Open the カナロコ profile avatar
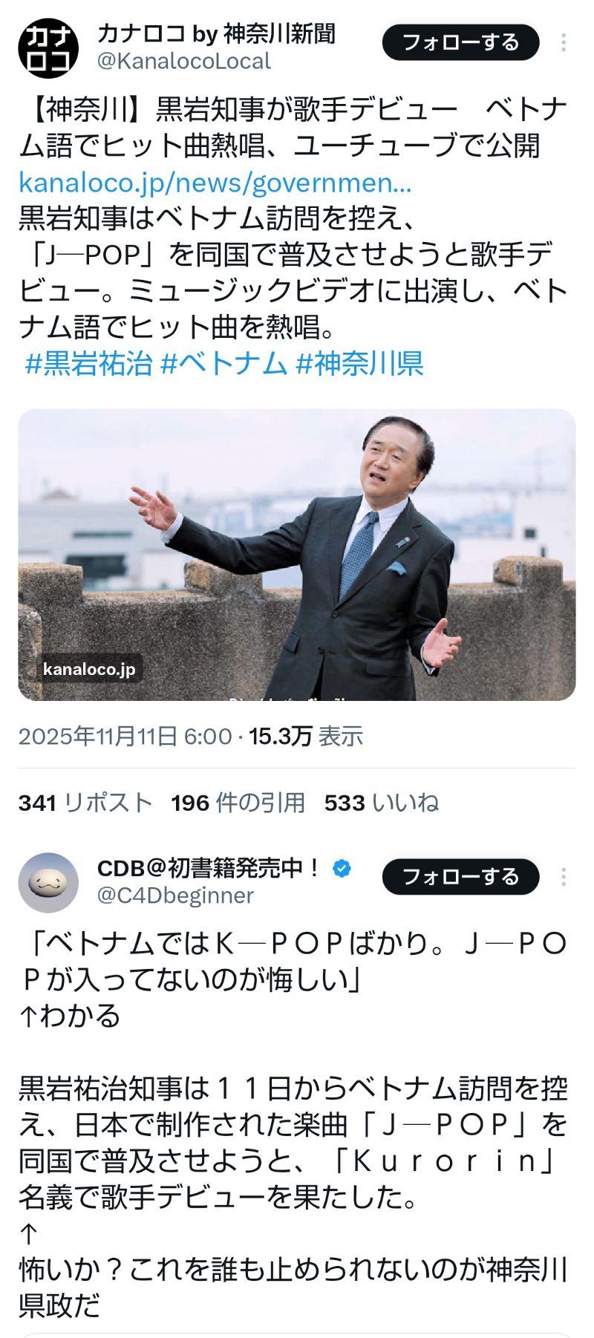Viewport: 594px width, 1338px height. coord(48,48)
